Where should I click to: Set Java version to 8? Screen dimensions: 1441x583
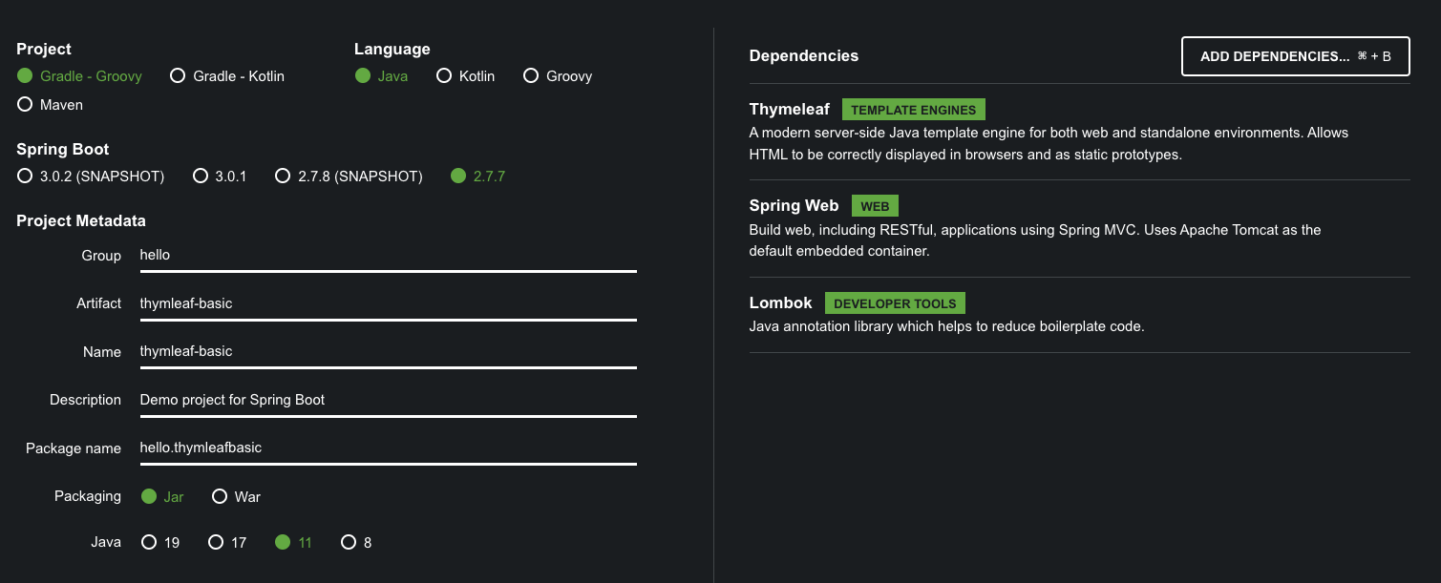point(357,543)
